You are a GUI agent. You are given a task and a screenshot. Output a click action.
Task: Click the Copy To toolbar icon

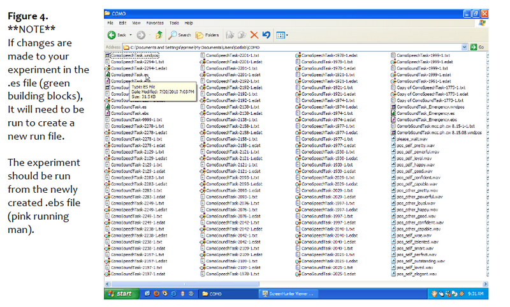tap(242, 35)
